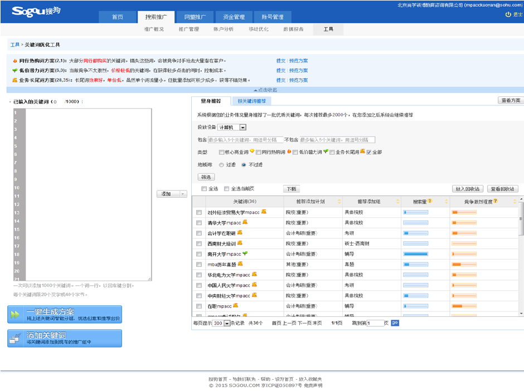The height and width of the screenshot is (391, 524).
Task: Click the 添加关键词 icon at bottom left
Action: 16,338
